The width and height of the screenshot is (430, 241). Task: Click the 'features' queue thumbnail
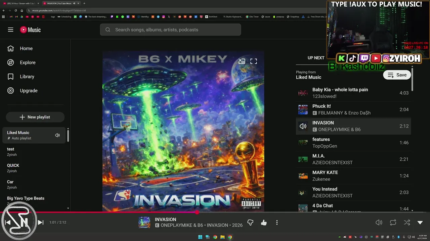coord(303,143)
